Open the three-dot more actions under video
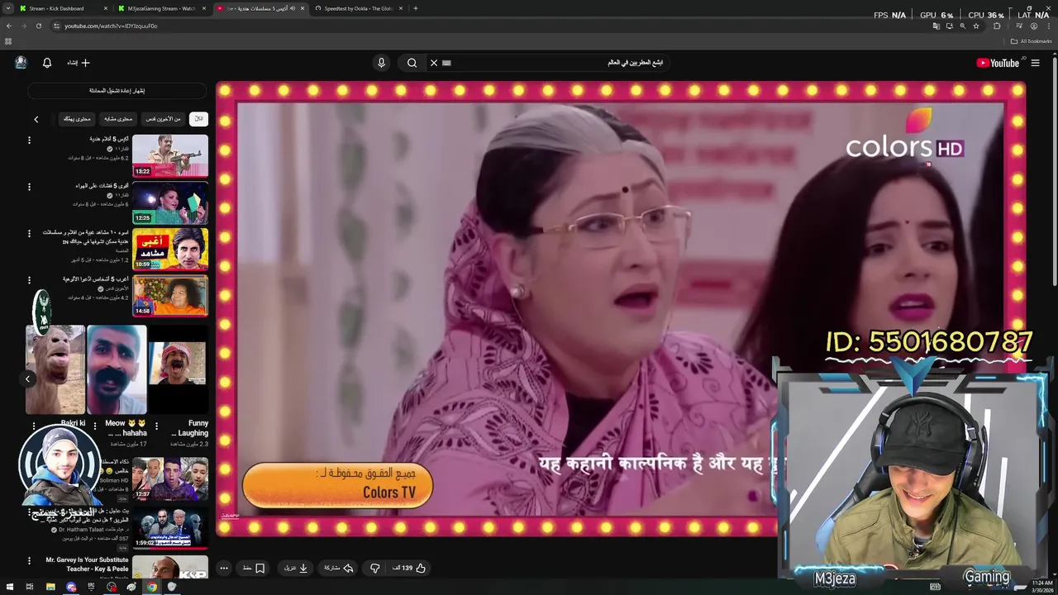Viewport: 1058px width, 595px height. pos(224,568)
